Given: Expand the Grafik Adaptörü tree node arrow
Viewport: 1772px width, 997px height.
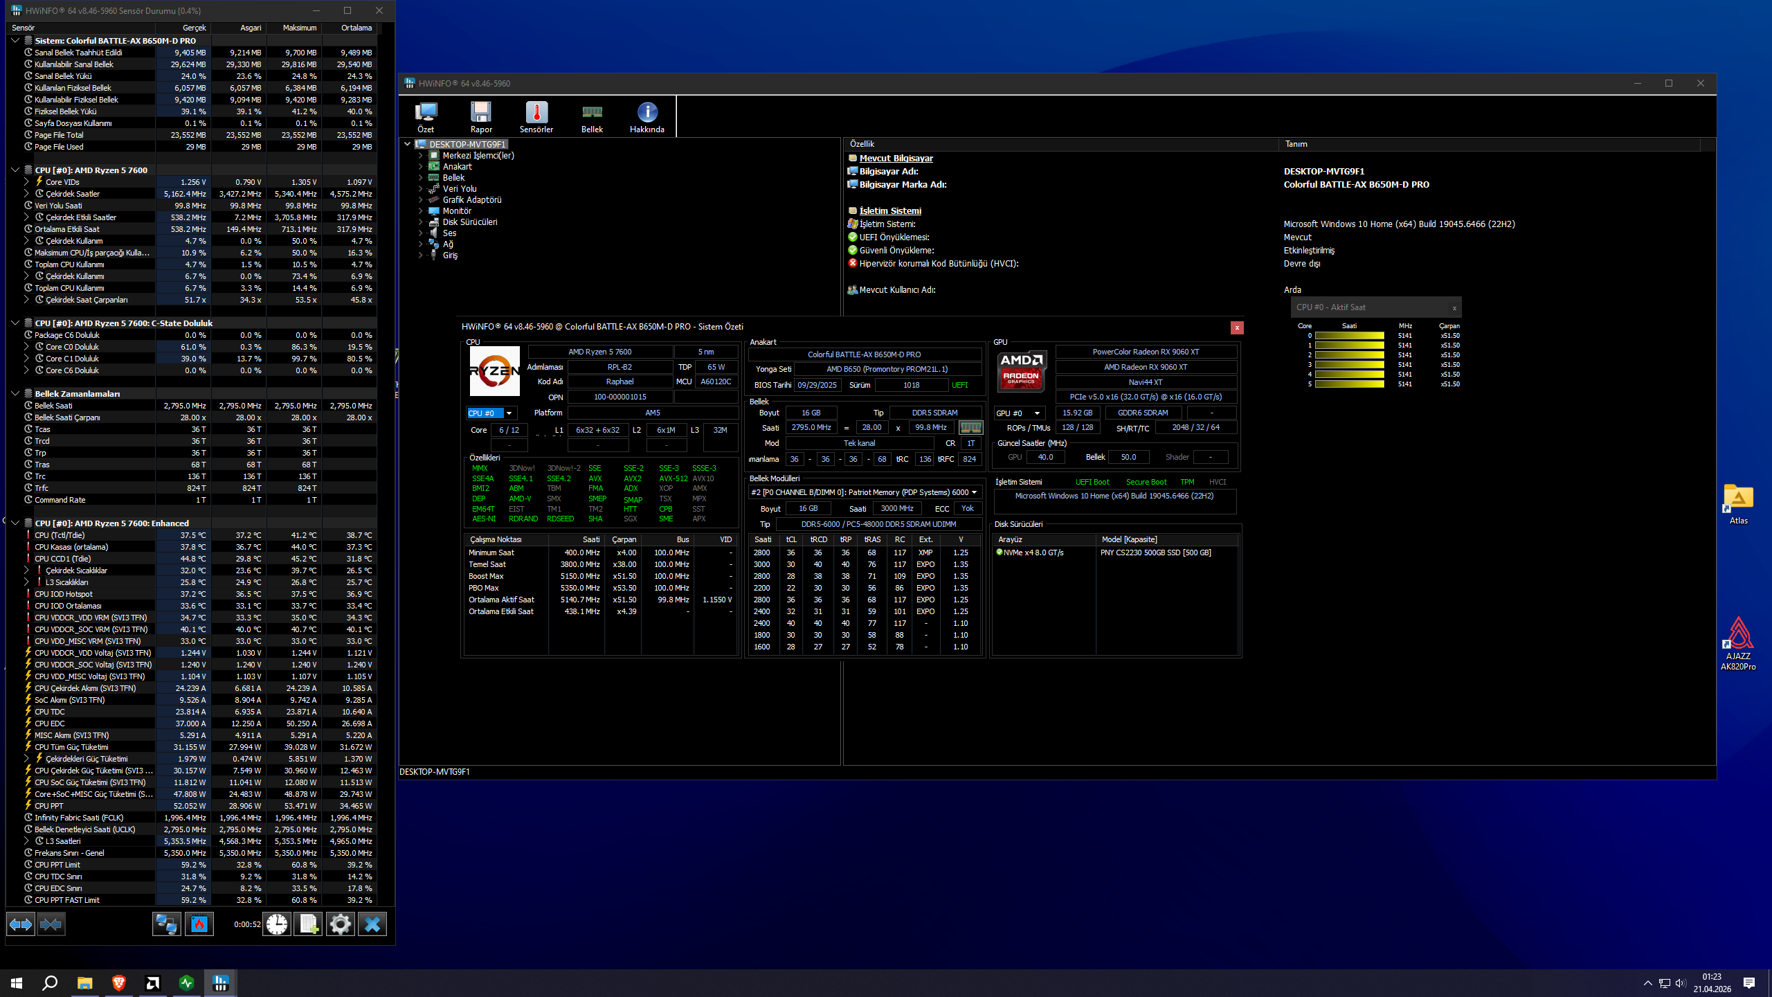Looking at the screenshot, I should [420, 200].
